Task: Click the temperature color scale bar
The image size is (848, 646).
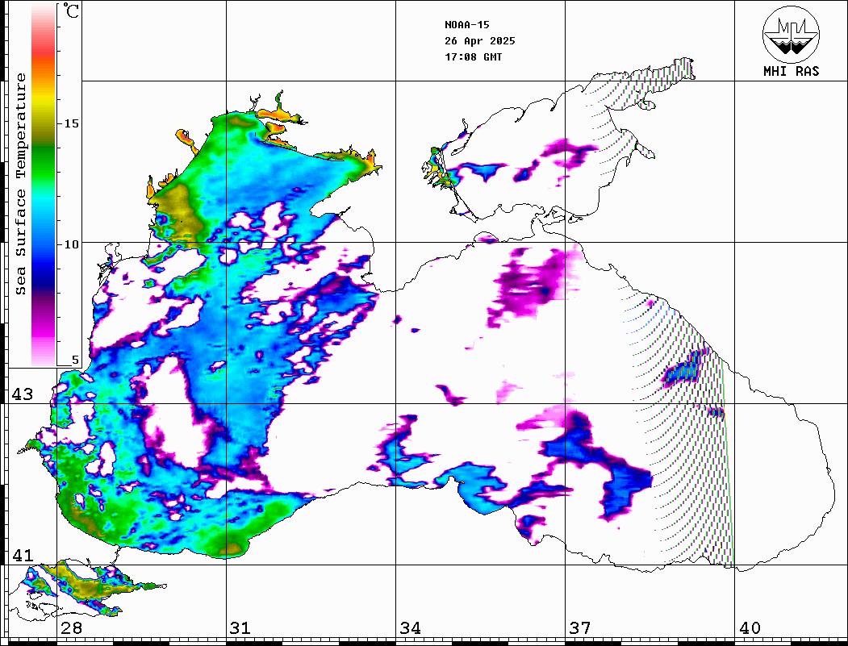Action: [x=44, y=185]
